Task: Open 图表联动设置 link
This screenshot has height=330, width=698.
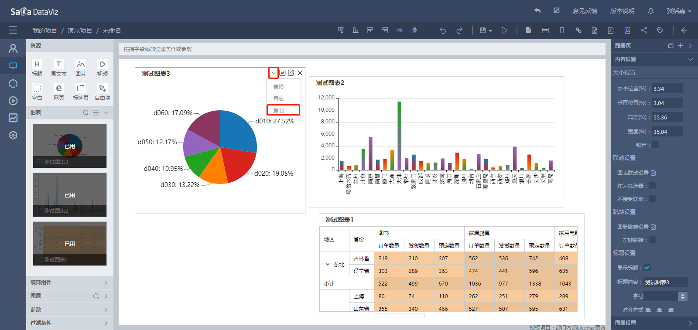Action: tap(636, 173)
